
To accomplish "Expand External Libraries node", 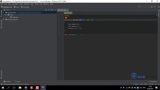I will (x=3, y=19).
